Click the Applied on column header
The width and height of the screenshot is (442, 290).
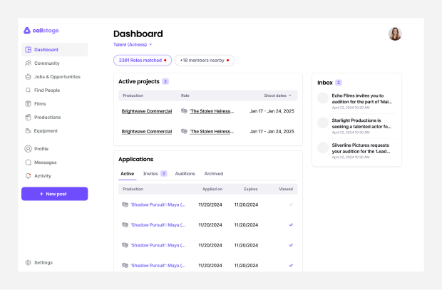point(212,189)
